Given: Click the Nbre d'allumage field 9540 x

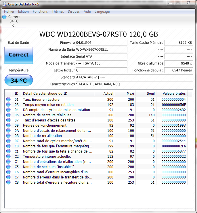Looking at the screenshot, I should coord(179,63).
